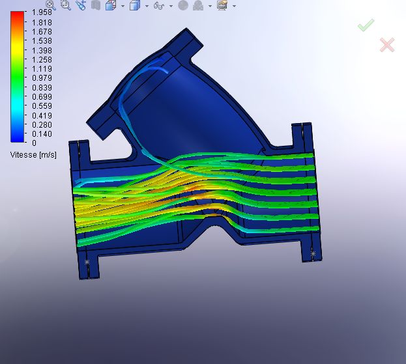Click the legend value 0.419
Screen dimensions: 406x364
tap(42, 115)
